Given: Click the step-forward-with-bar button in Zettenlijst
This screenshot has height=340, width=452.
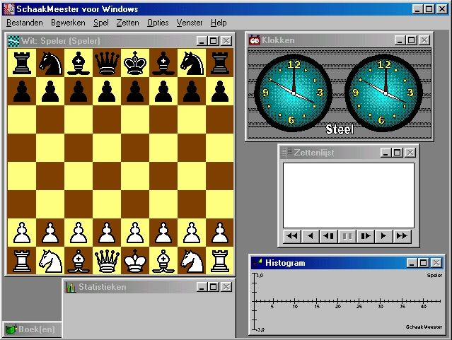Looking at the screenshot, I should click(366, 236).
